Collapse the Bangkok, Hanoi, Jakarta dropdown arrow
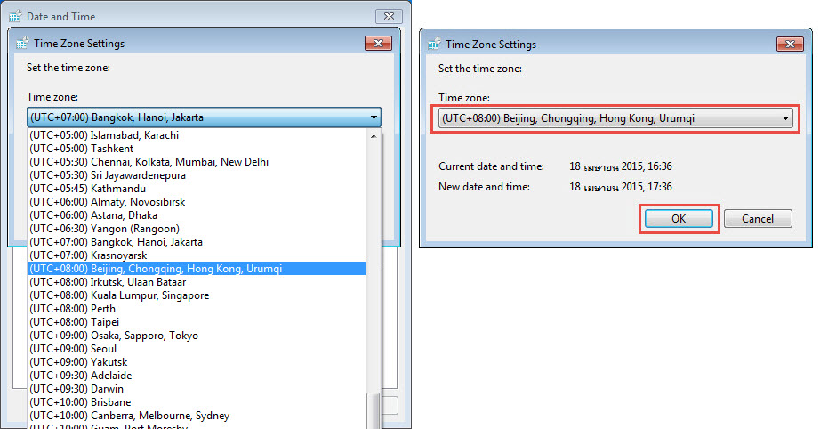820x429 pixels. [x=373, y=117]
